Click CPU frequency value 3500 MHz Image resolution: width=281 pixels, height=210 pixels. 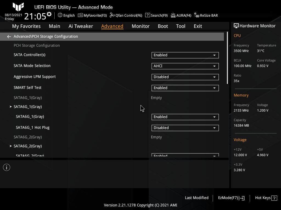point(241,51)
